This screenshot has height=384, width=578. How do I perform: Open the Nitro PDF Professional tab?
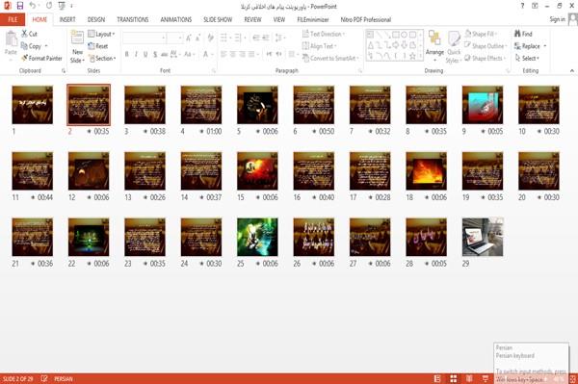click(x=366, y=19)
